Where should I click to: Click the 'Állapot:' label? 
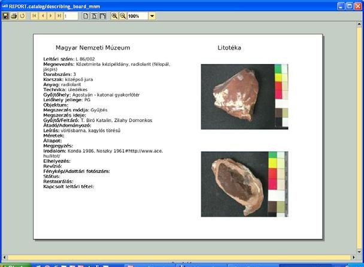pos(53,141)
